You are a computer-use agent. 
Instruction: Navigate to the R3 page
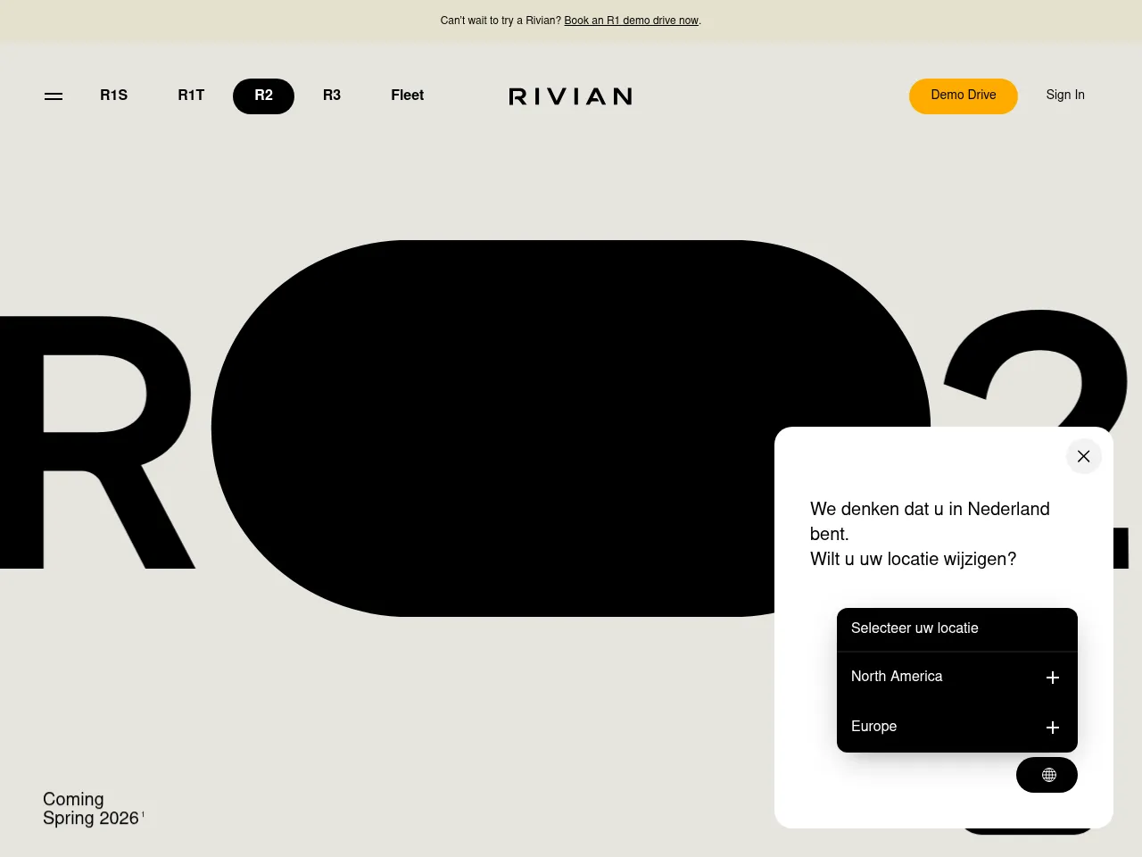point(331,96)
